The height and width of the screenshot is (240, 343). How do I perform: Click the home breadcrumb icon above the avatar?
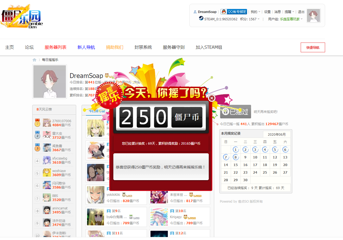34,60
